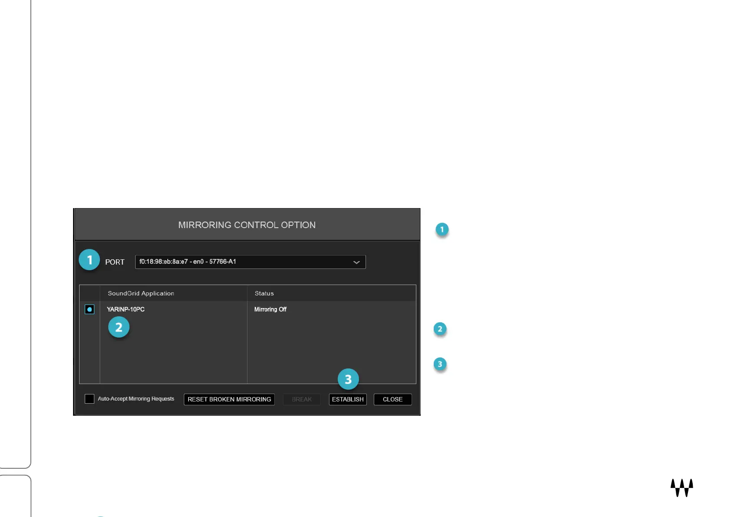Click the PORT label
This screenshot has height=517, width=731.
tap(115, 262)
